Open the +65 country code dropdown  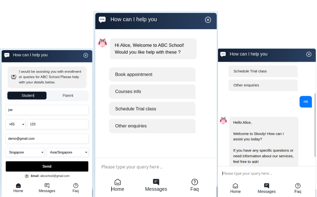15,124
